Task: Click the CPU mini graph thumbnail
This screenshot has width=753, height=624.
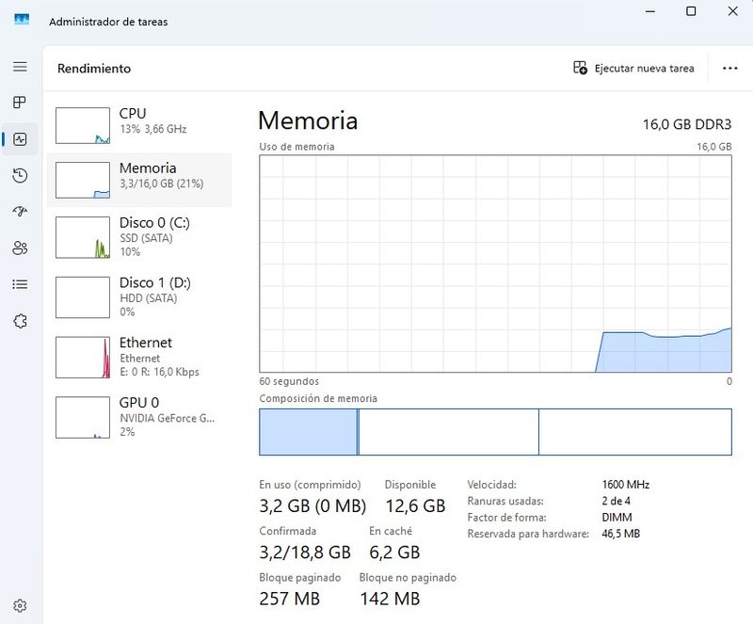Action: pos(83,125)
